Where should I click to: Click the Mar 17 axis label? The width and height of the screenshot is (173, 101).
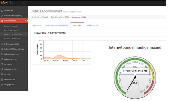pos(85,61)
